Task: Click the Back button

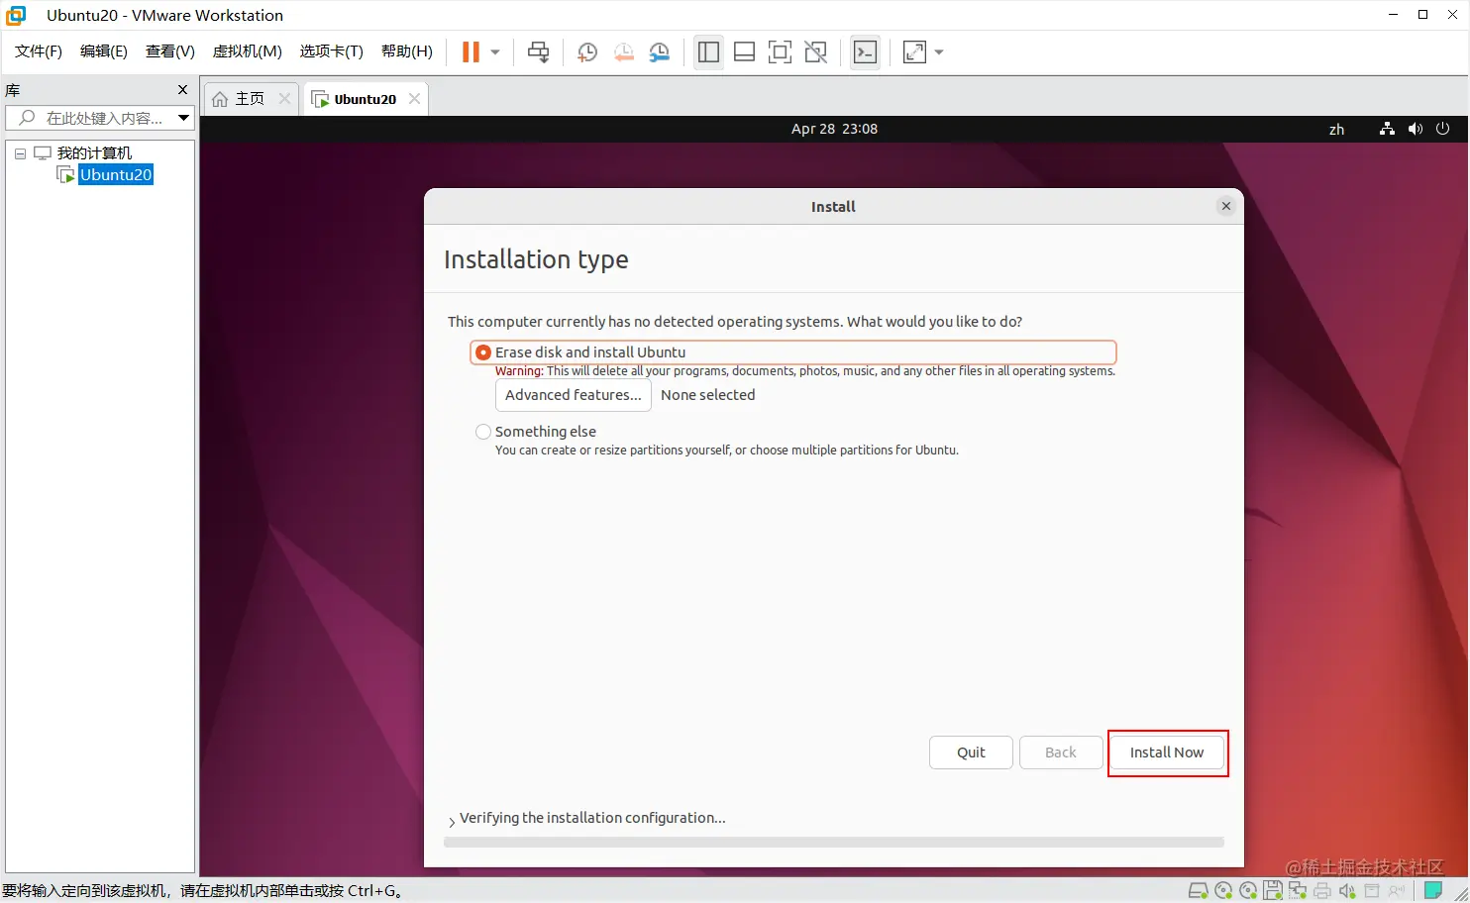Action: [1061, 752]
